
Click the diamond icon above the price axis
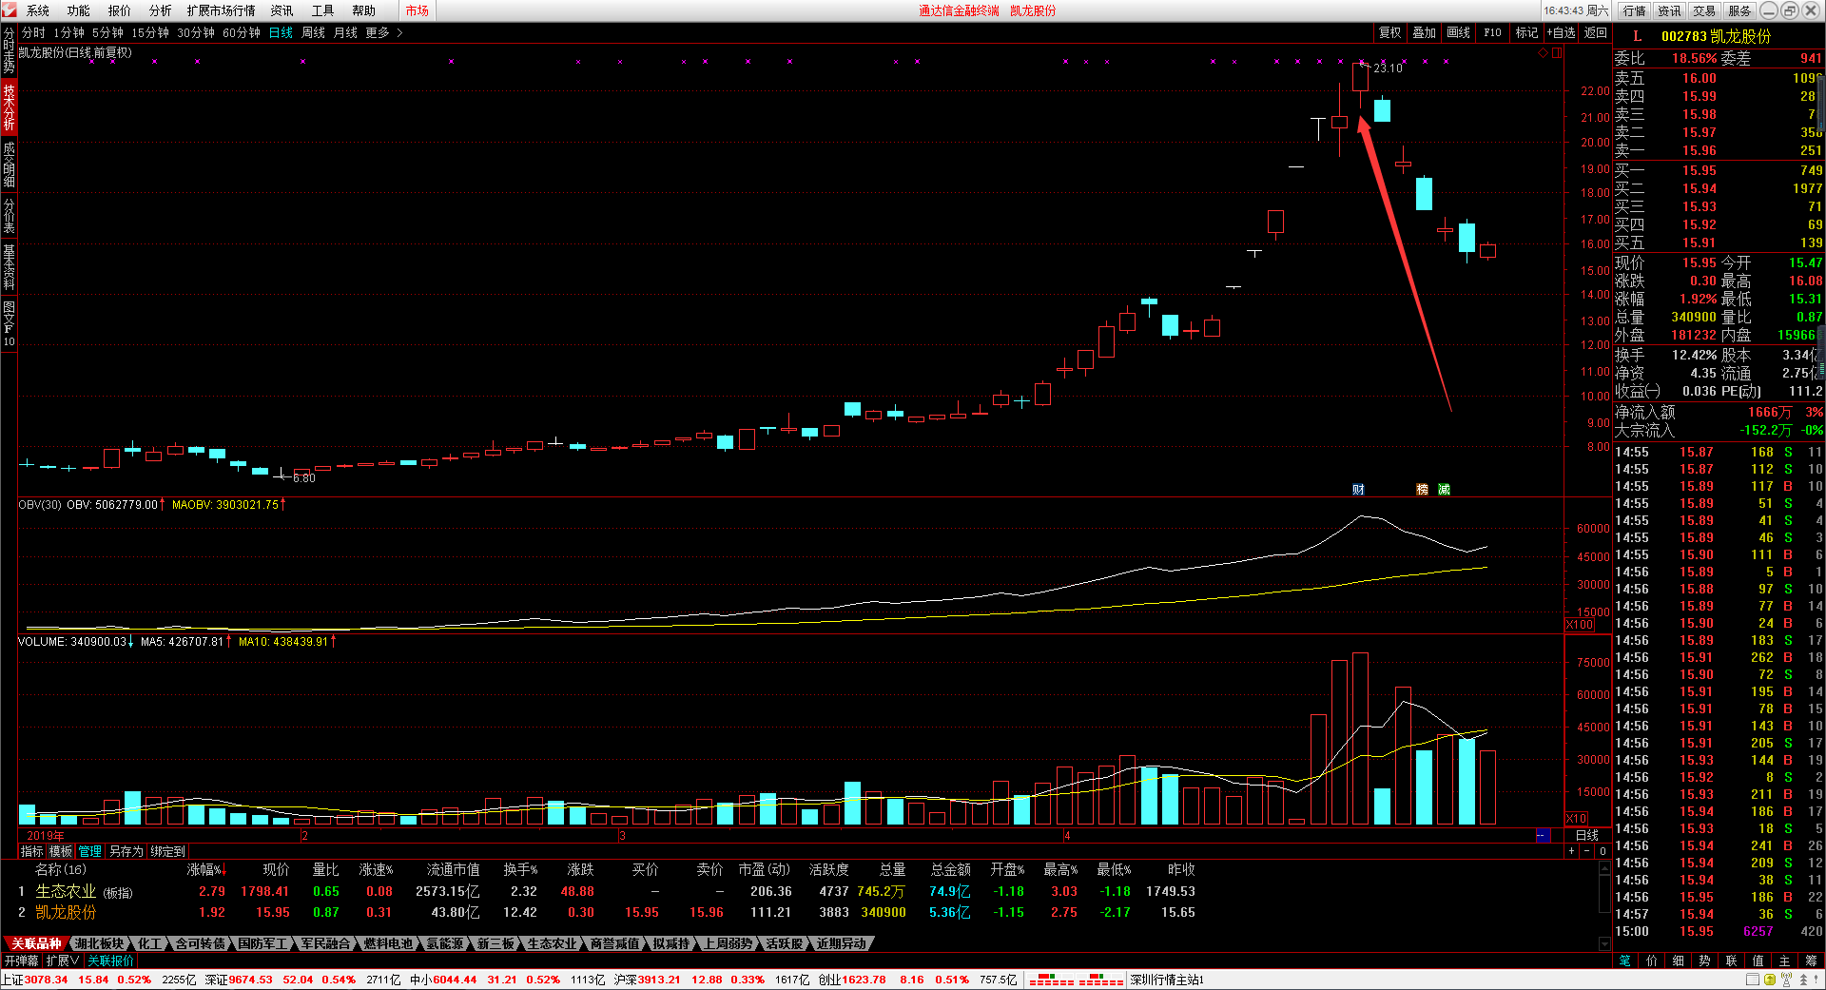coord(1543,53)
